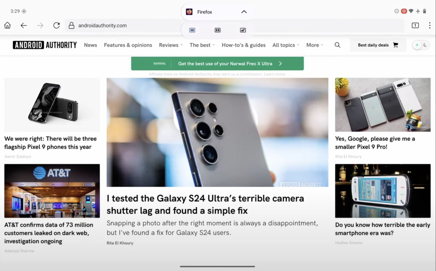436x271 pixels.
Task: Tap the airplane mode status icon
Action: [418, 11]
